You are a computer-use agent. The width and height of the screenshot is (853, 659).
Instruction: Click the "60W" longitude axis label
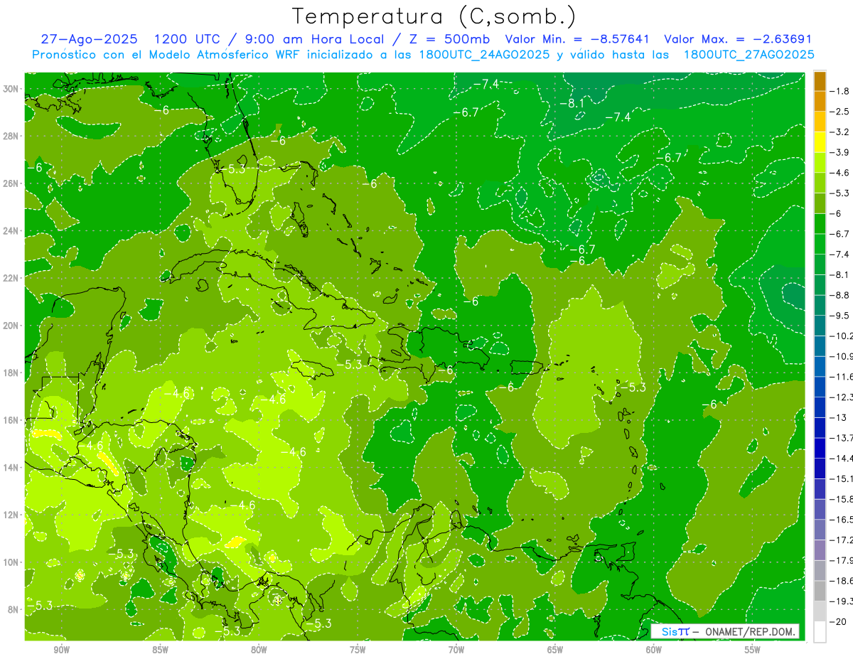tap(653, 649)
